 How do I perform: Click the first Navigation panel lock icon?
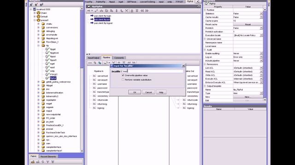31,5
